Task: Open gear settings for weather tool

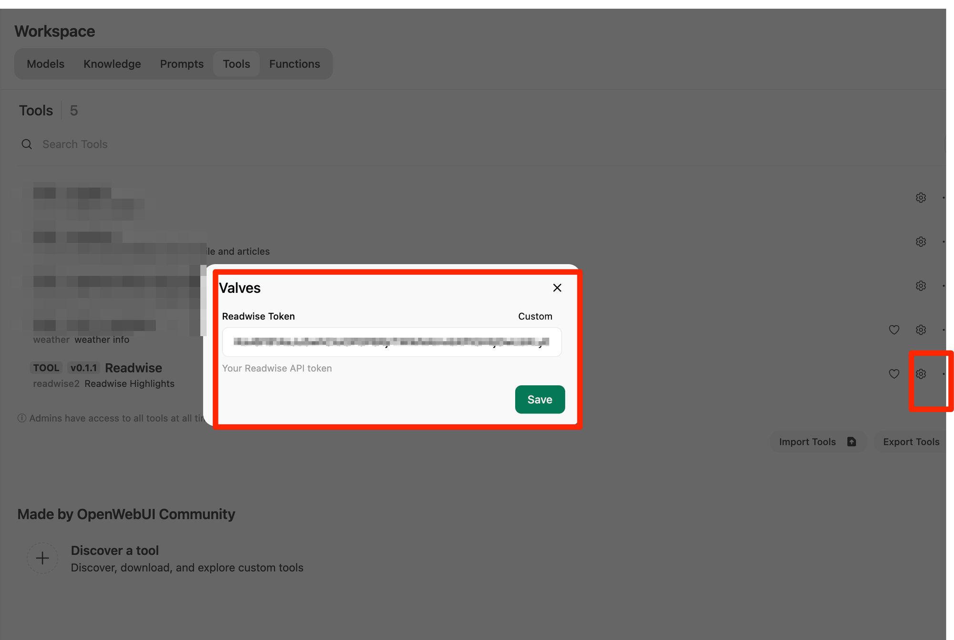Action: pos(921,330)
